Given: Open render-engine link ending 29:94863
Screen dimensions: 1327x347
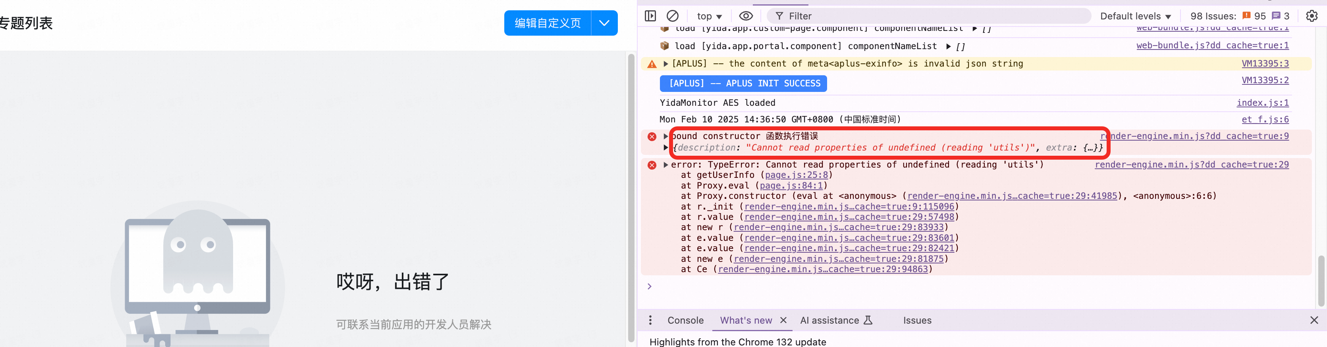Looking at the screenshot, I should [x=823, y=269].
